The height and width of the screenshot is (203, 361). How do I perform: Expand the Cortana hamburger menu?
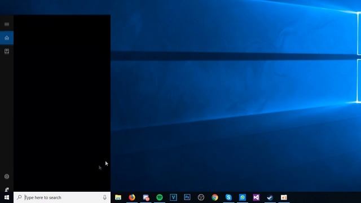7,24
